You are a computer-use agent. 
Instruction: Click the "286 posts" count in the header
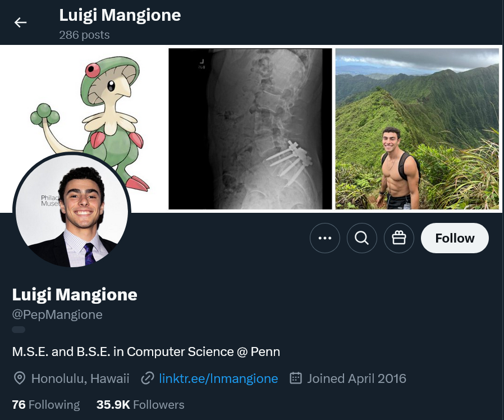[x=84, y=35]
